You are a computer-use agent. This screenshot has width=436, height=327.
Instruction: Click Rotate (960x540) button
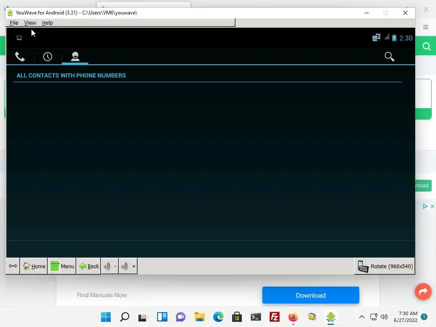coord(385,266)
